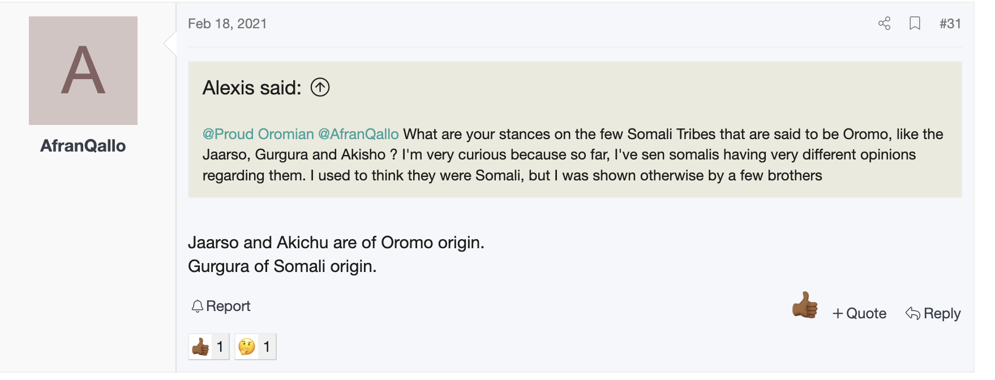This screenshot has width=995, height=380.
Task: Open the AfranQallo avatar image
Action: coord(83,71)
